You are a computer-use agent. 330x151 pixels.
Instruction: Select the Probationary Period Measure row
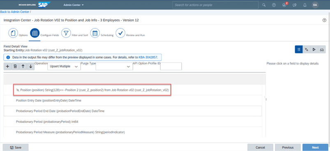tap(133, 132)
